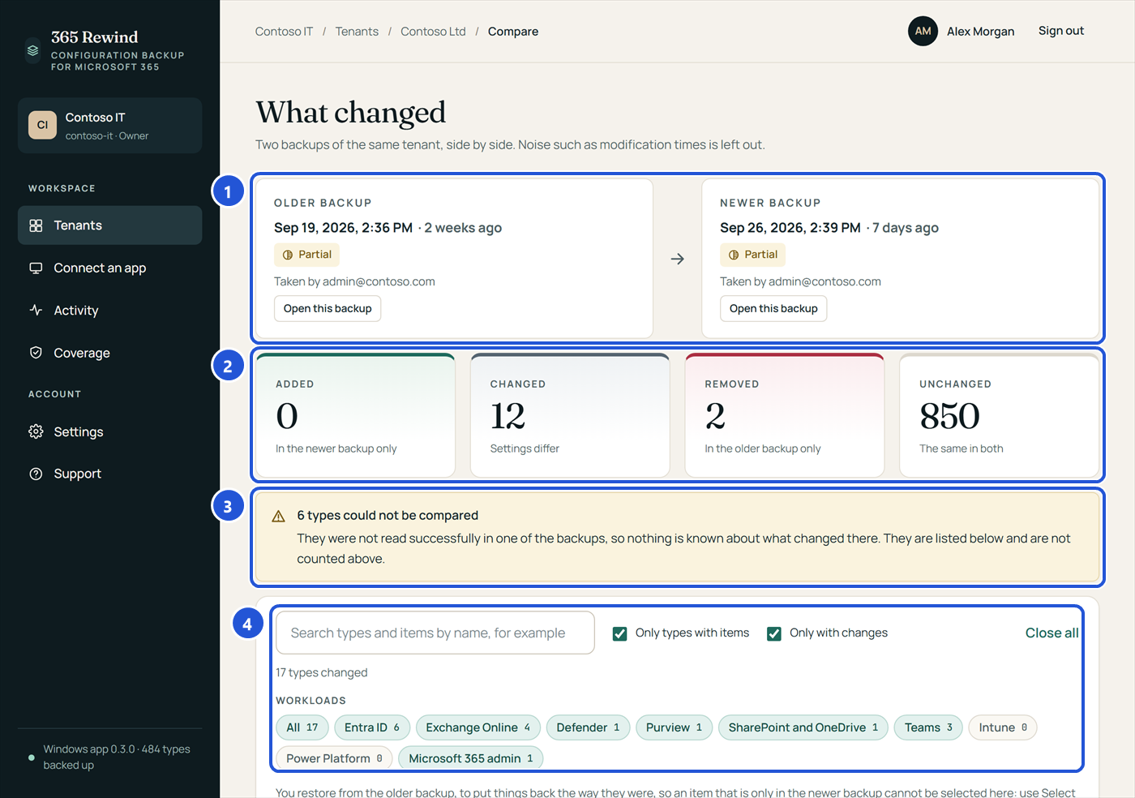
Task: Filter by Teams workload chip
Action: (928, 727)
